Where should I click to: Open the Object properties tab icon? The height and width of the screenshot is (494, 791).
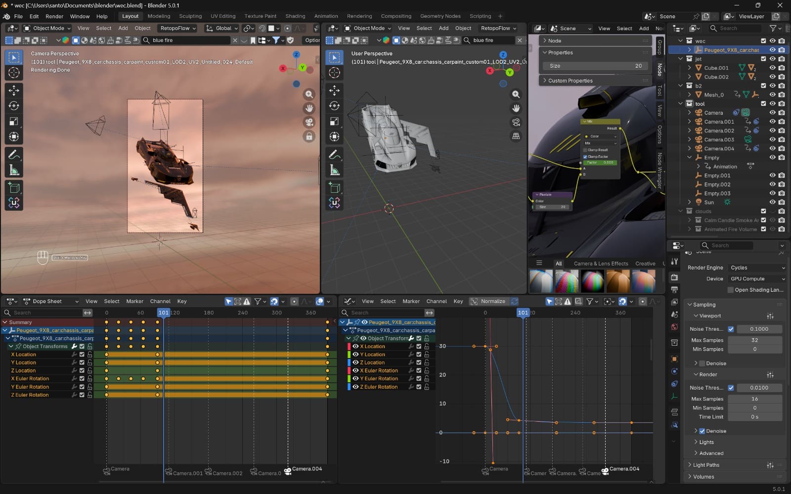(x=674, y=359)
